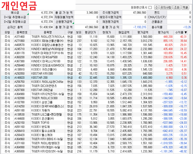Click the 총평가손익 value -7,193,215
This screenshot has width=193, height=154.
(140, 27)
